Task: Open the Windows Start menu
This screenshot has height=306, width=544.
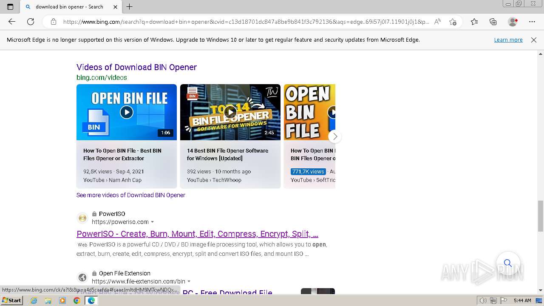Action: point(11,300)
